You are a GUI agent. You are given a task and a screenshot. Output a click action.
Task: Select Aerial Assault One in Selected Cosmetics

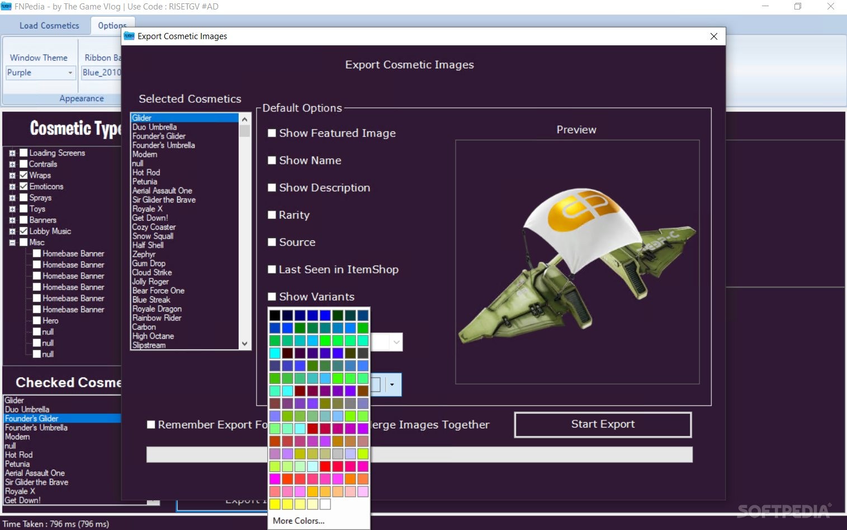(x=162, y=191)
